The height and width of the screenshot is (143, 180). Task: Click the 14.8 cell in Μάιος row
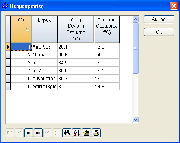(107, 55)
